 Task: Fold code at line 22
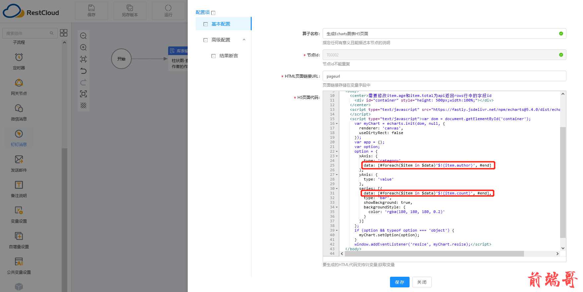tap(337, 152)
